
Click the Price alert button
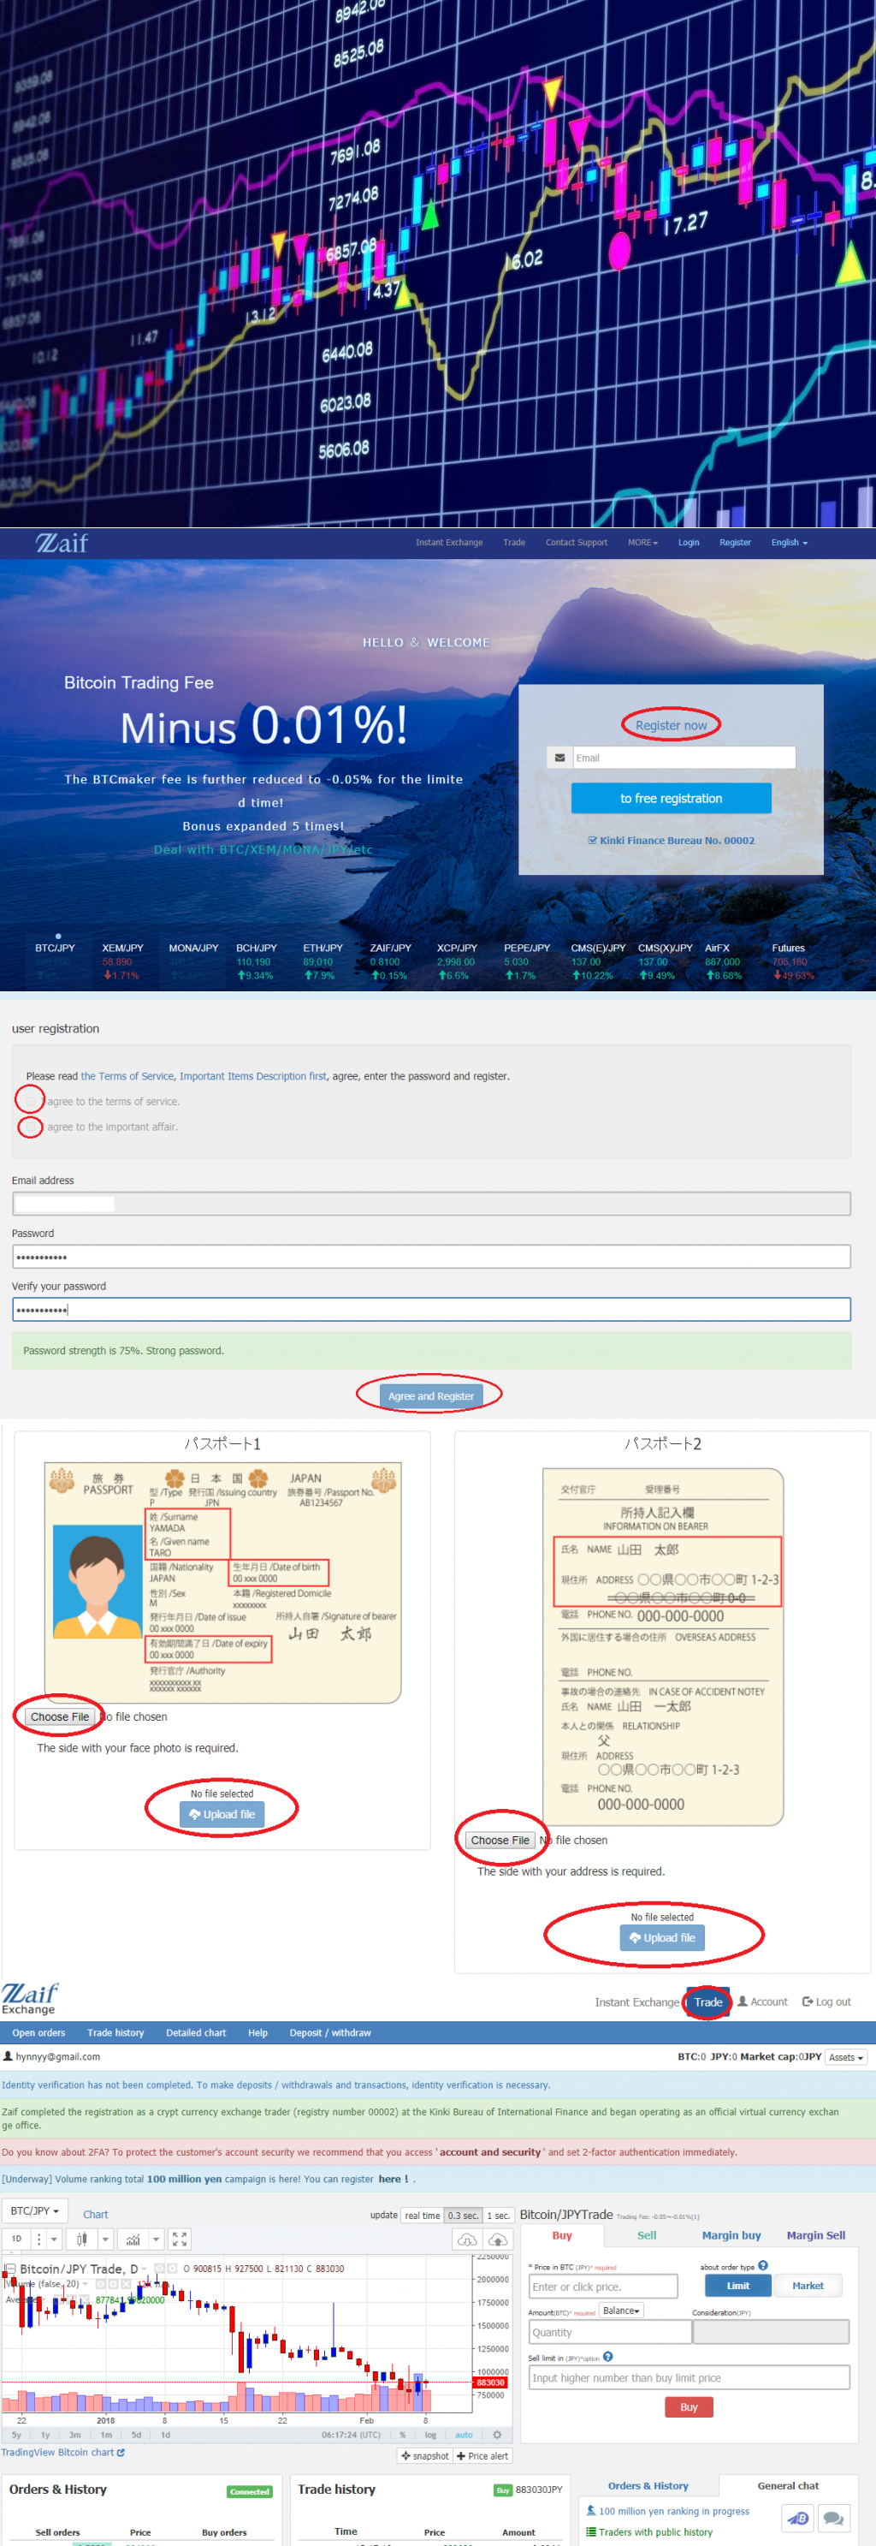click(482, 2455)
